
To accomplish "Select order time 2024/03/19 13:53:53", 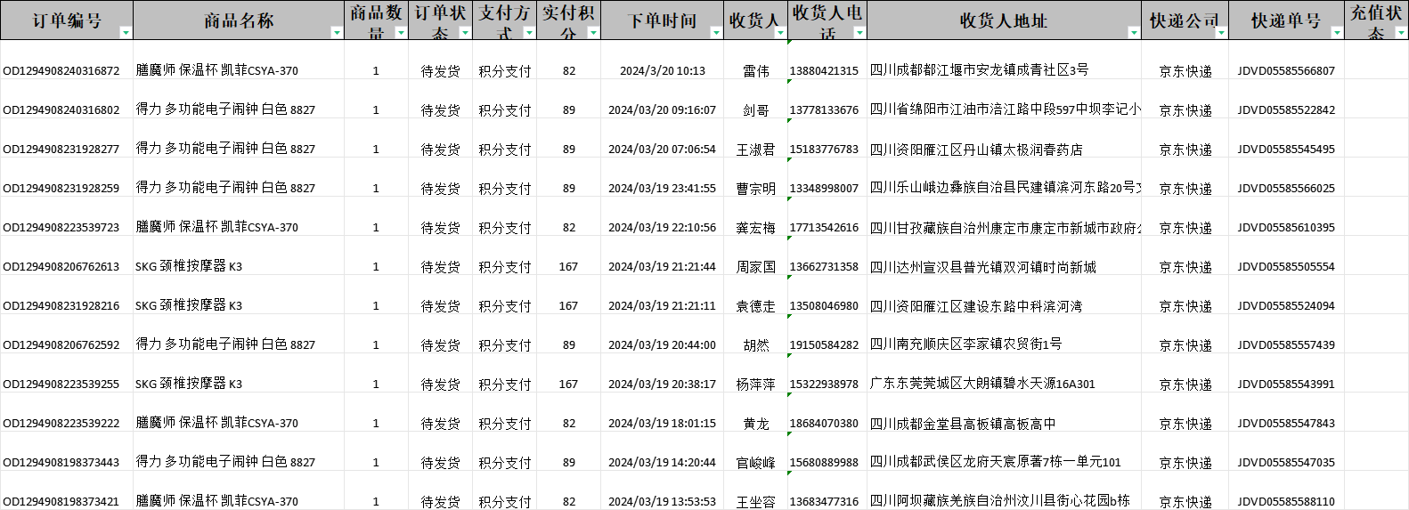I will click(663, 502).
